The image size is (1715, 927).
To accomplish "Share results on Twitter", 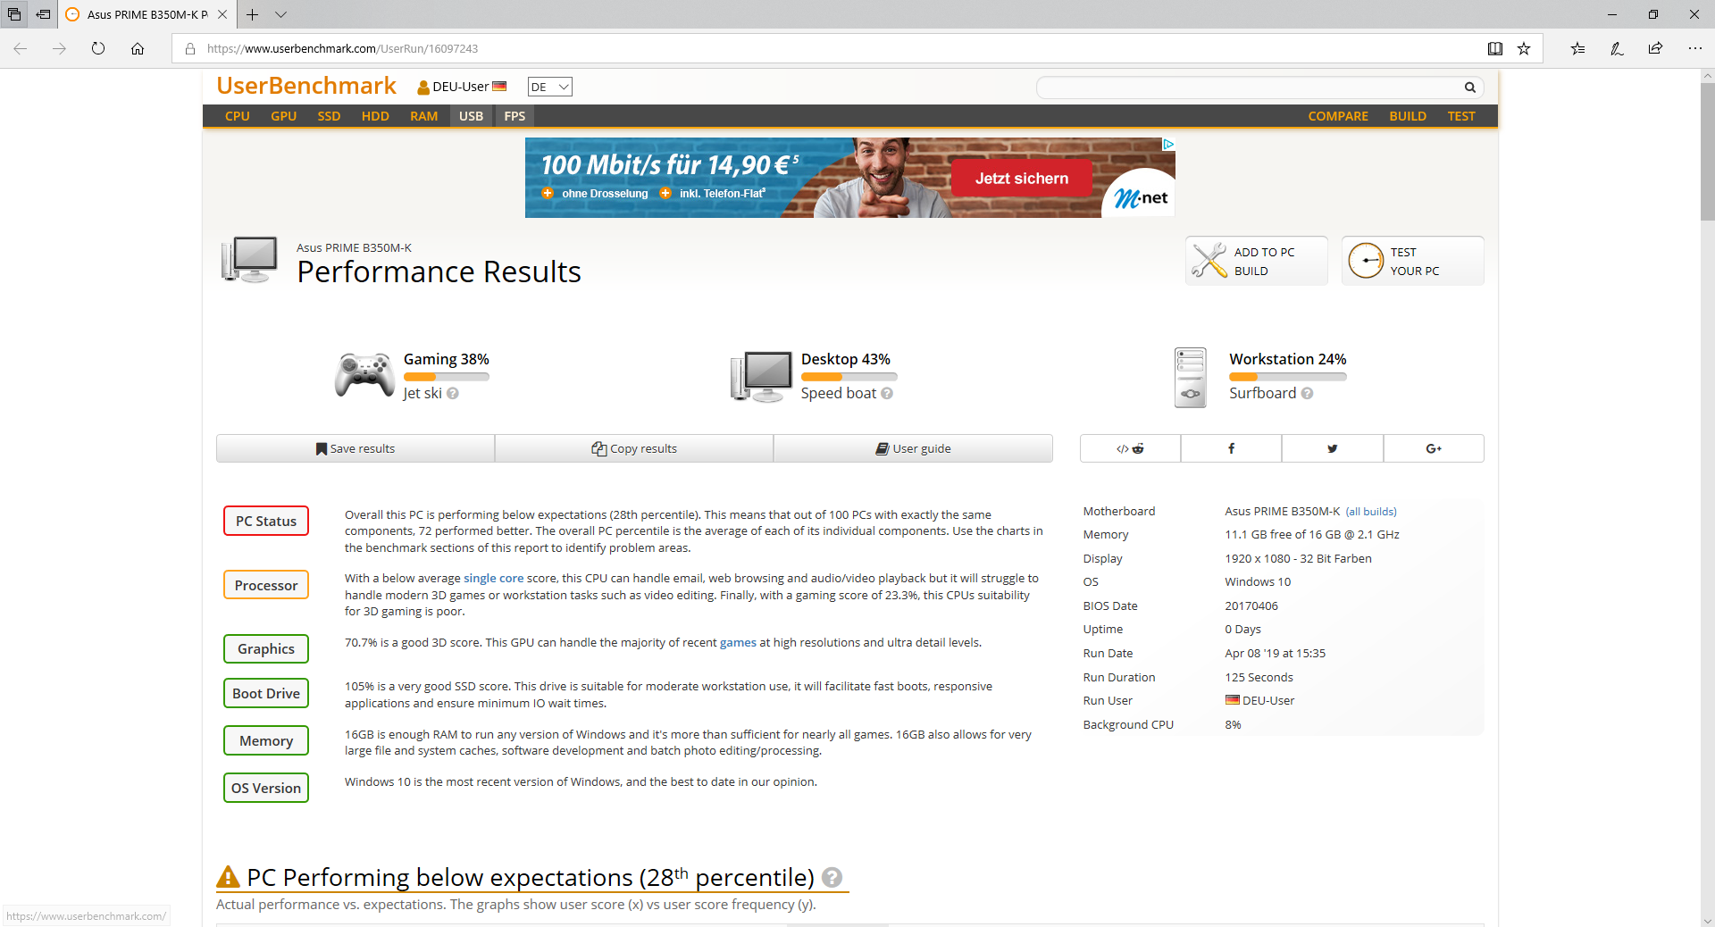I will click(x=1333, y=448).
